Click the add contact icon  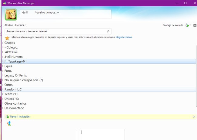(x=187, y=25)
